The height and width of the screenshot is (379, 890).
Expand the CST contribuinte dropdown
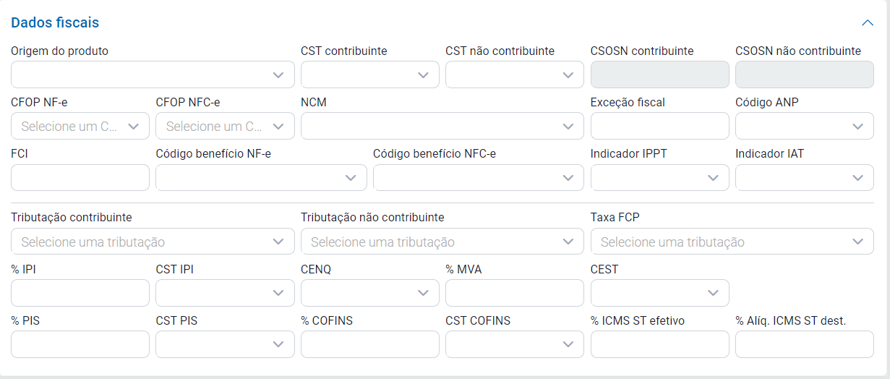pyautogui.click(x=369, y=74)
